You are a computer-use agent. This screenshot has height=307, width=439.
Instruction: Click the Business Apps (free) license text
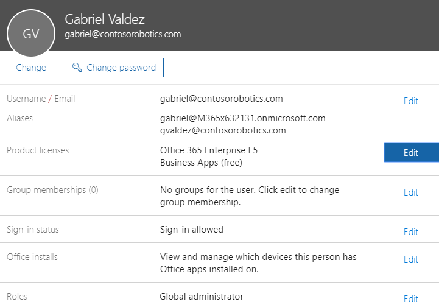coord(201,163)
